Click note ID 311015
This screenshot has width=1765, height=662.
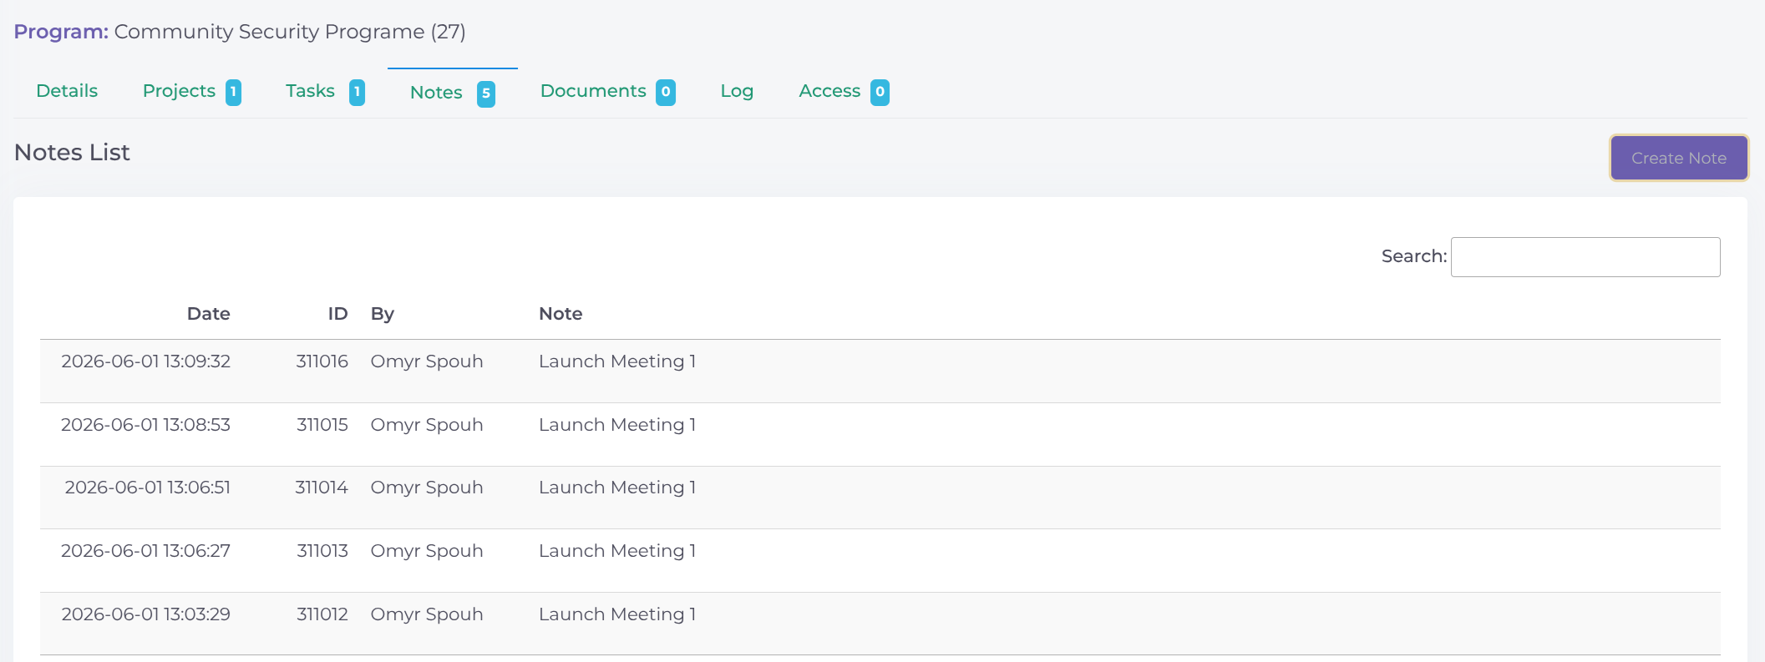click(322, 425)
